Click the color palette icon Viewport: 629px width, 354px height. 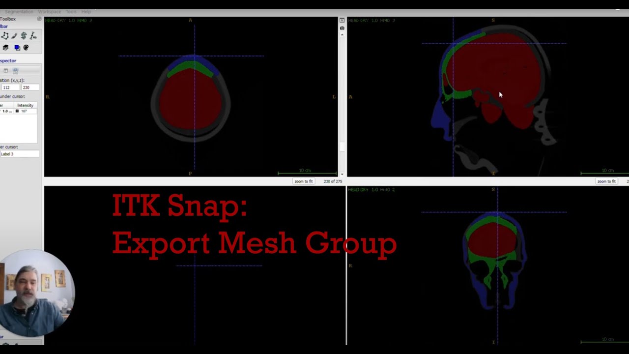[x=26, y=48]
